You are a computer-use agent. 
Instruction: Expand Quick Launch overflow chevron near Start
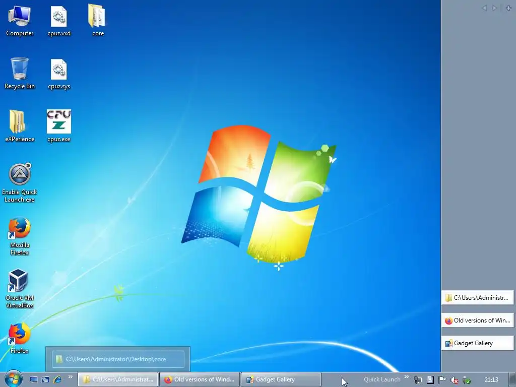tap(71, 377)
